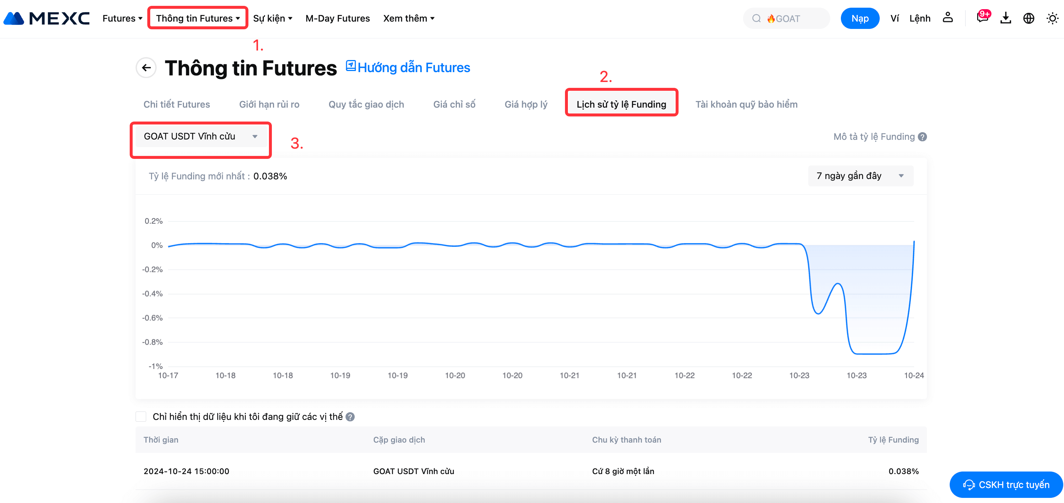Click the MEXC logo

pyautogui.click(x=46, y=18)
